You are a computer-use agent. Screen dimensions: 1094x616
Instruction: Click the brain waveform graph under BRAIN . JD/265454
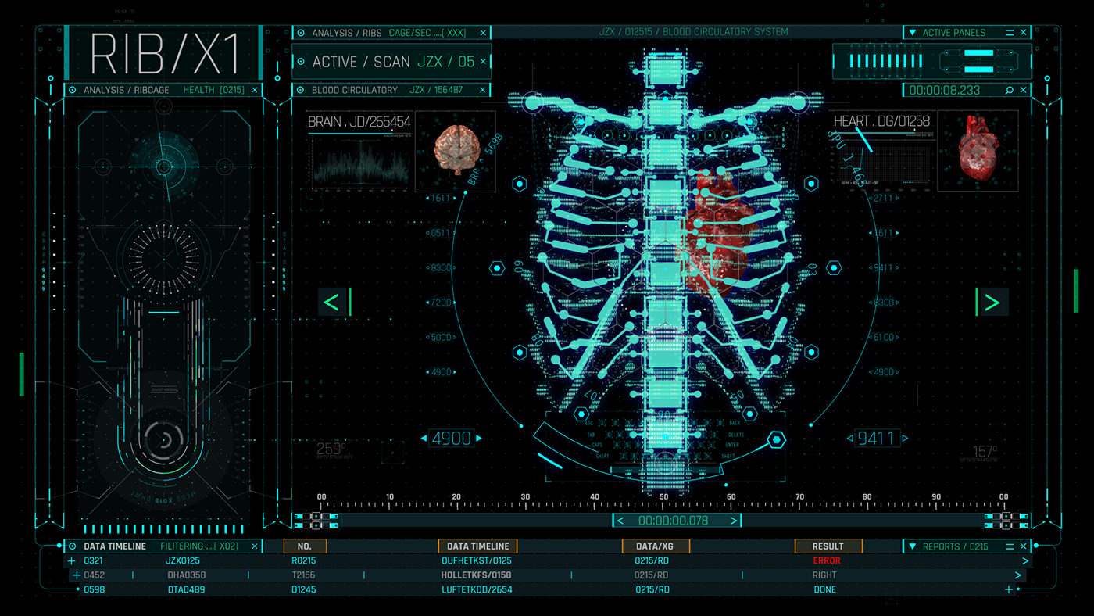(361, 163)
